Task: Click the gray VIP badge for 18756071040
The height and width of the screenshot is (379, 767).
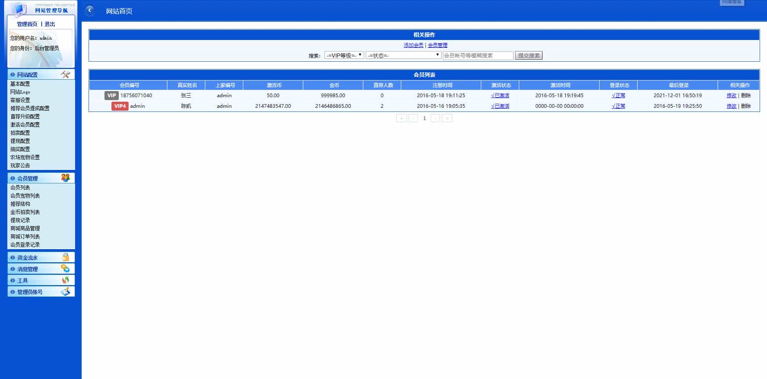Action: click(x=111, y=96)
